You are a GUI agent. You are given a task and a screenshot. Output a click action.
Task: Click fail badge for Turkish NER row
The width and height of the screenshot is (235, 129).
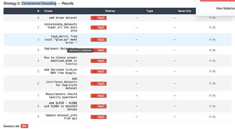[x=98, y=71]
